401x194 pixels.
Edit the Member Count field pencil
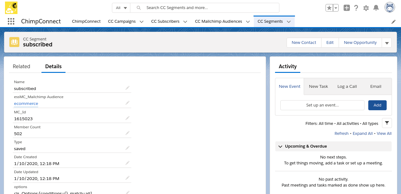pos(127,133)
